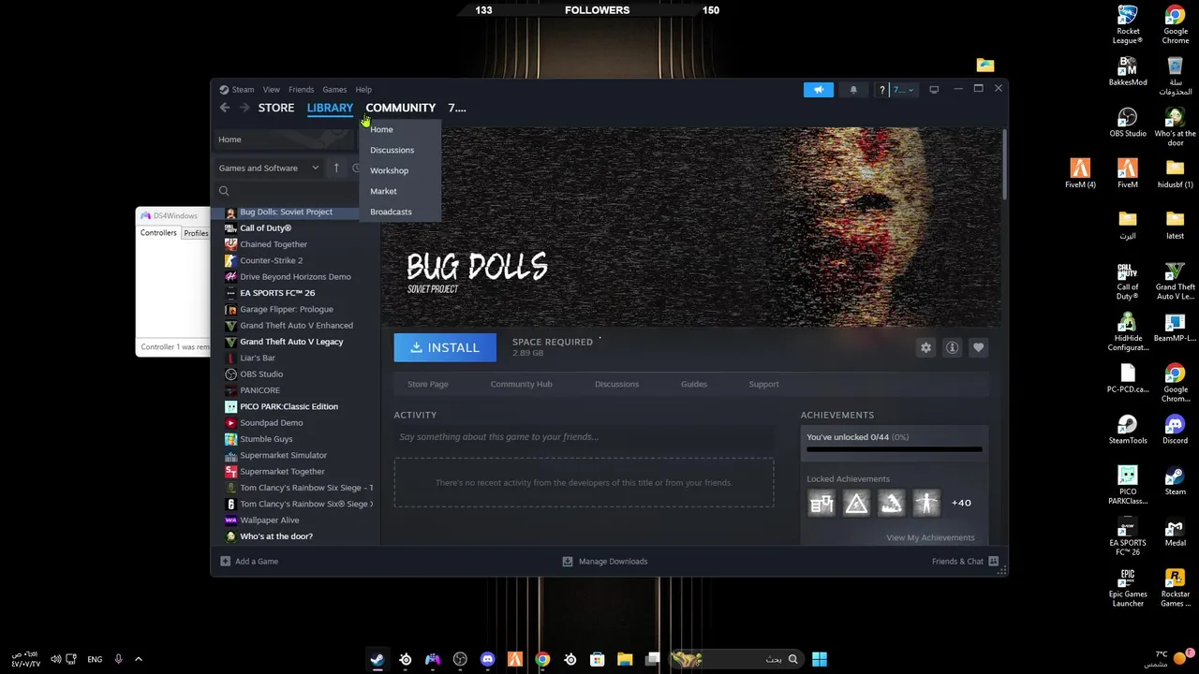Open Steam notifications bell
Viewport: 1199px width, 674px height.
tap(852, 90)
